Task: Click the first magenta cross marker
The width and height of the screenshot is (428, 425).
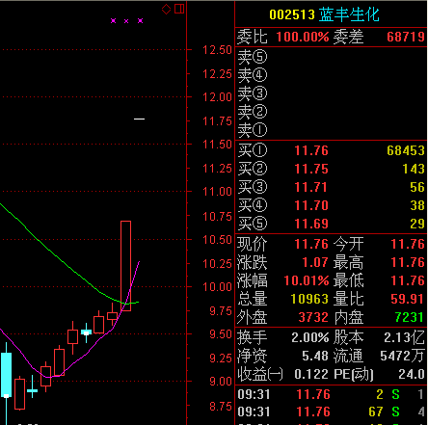Action: click(114, 21)
